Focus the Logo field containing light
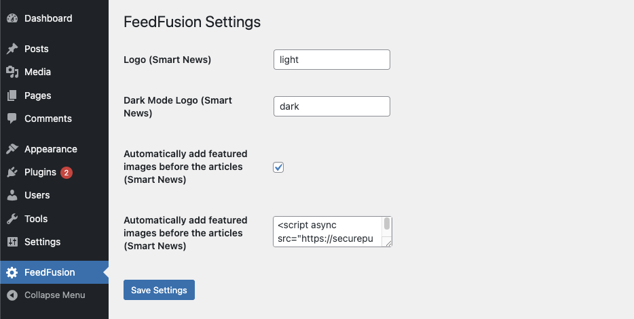The height and width of the screenshot is (319, 634). tap(331, 60)
